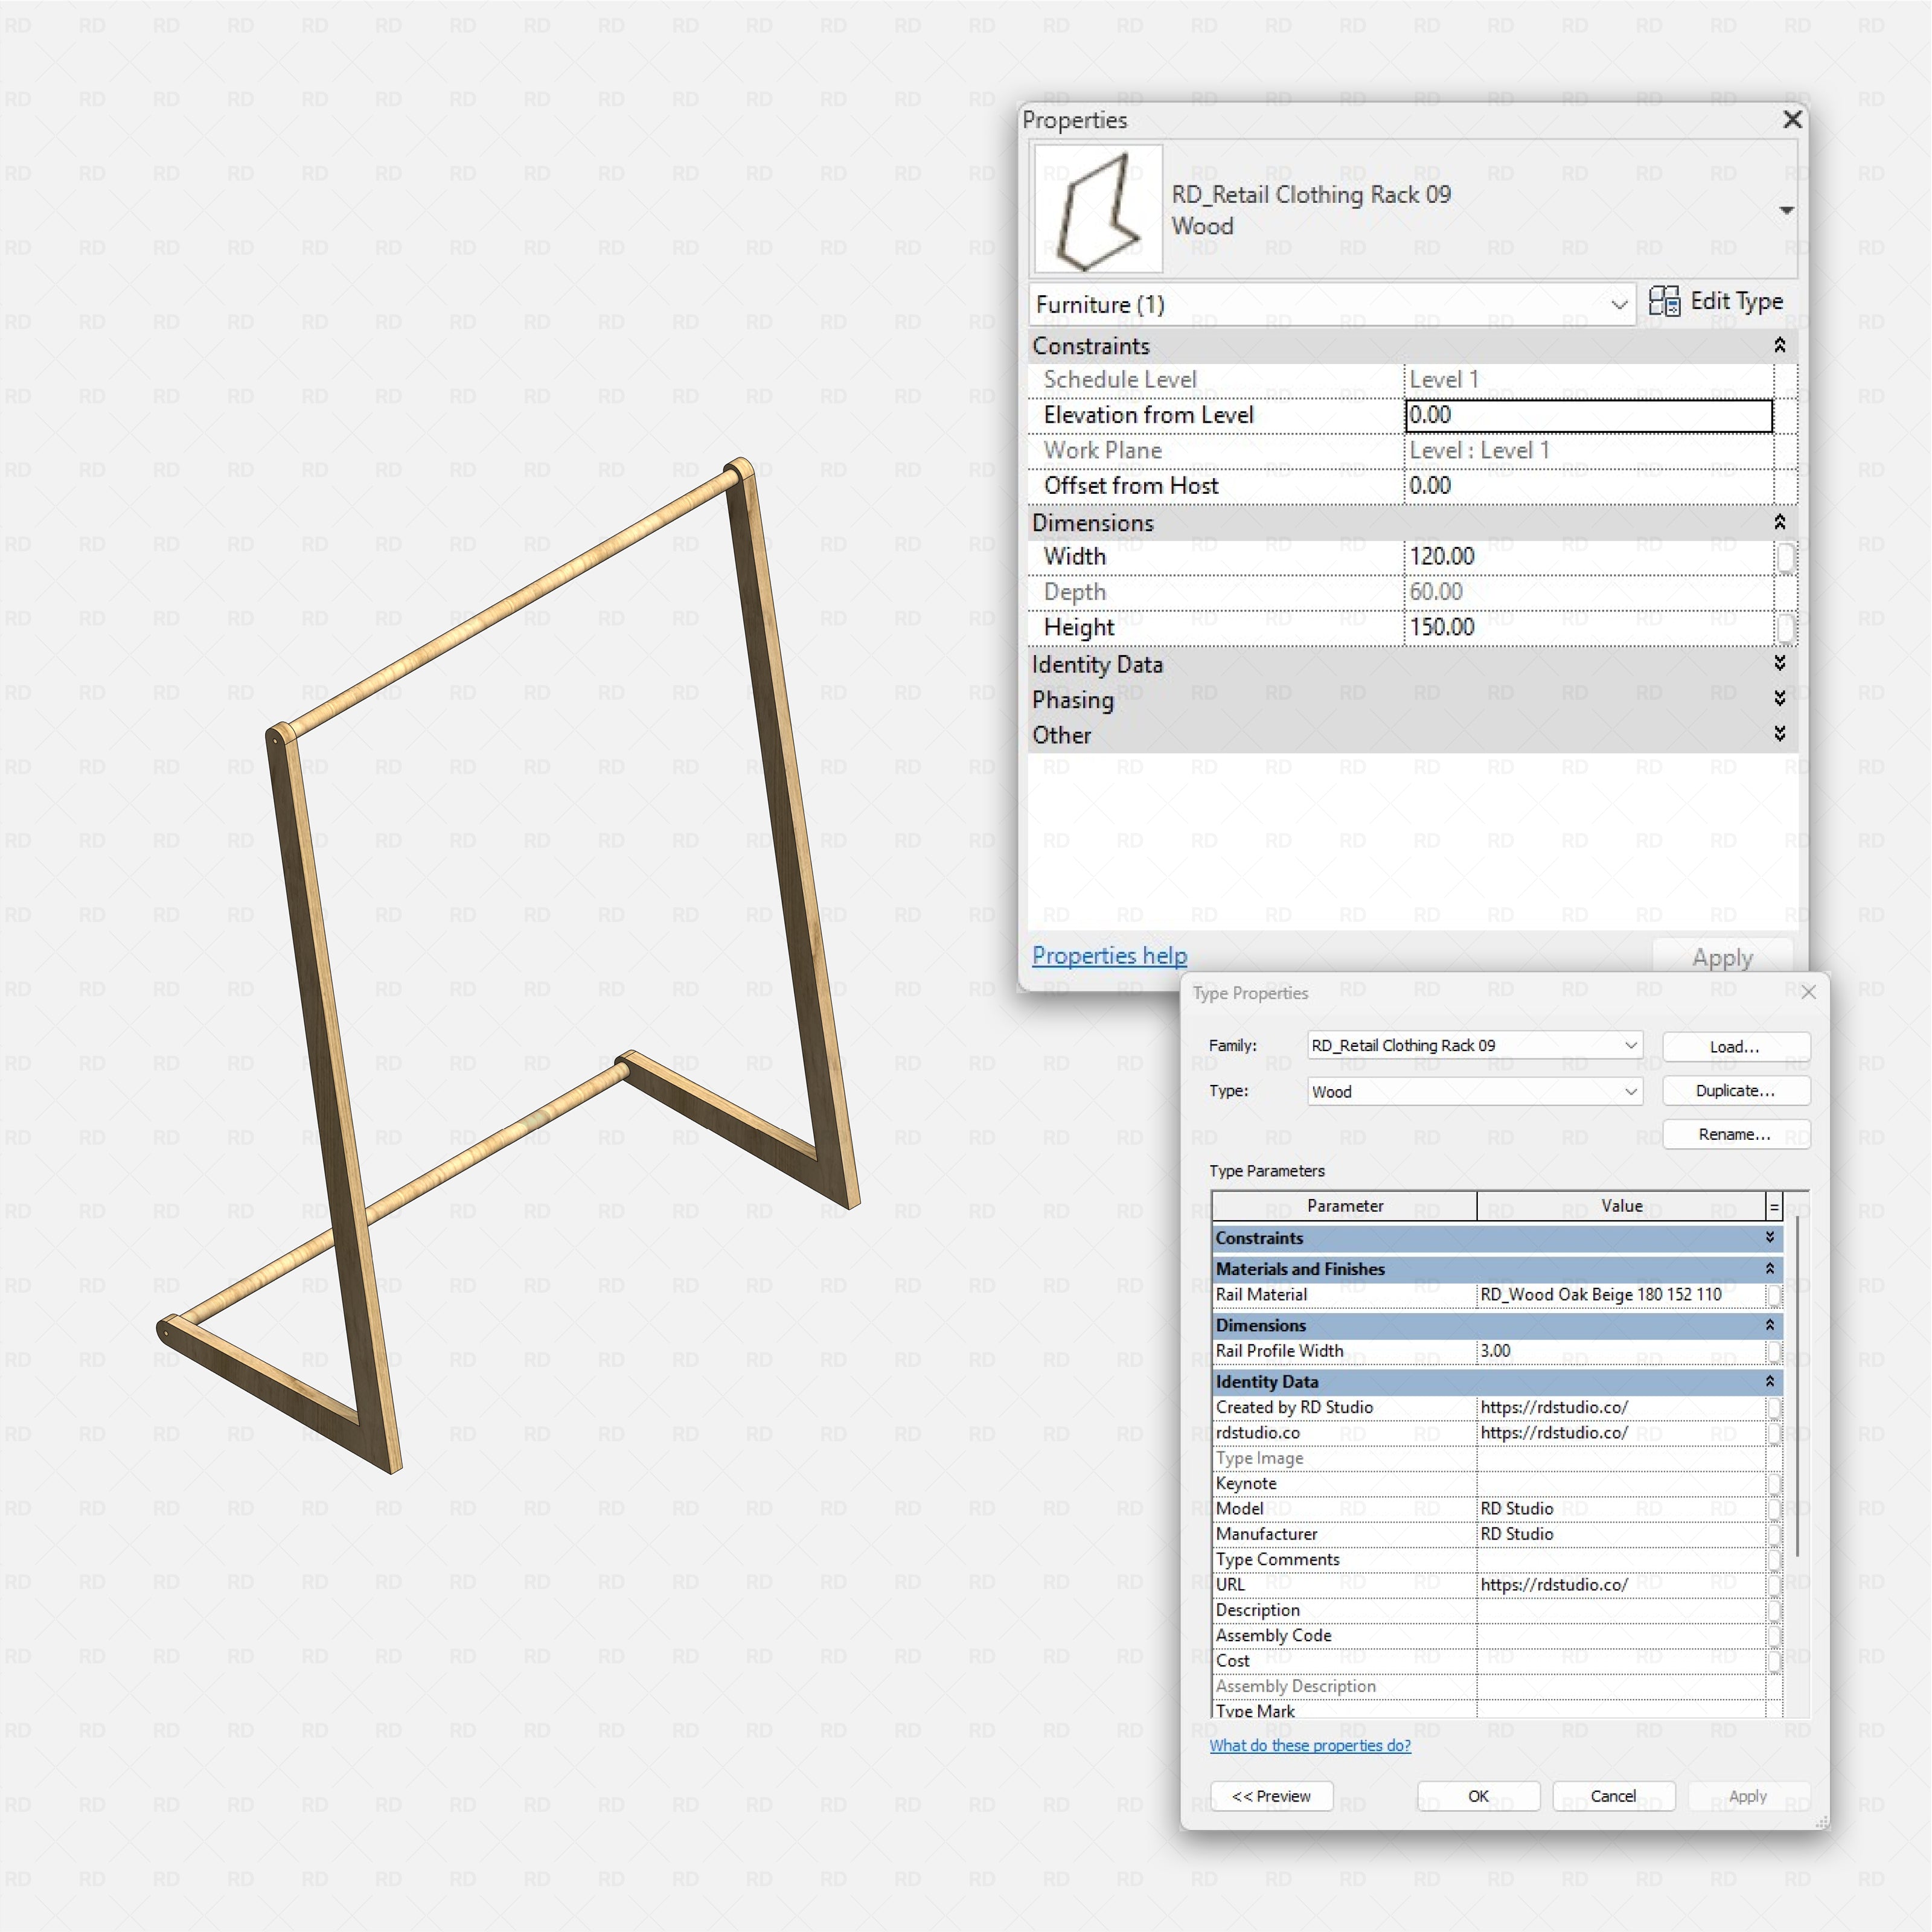Click associate button for Created by RD Studio
Image resolution: width=1932 pixels, height=1932 pixels.
coord(1774,1408)
